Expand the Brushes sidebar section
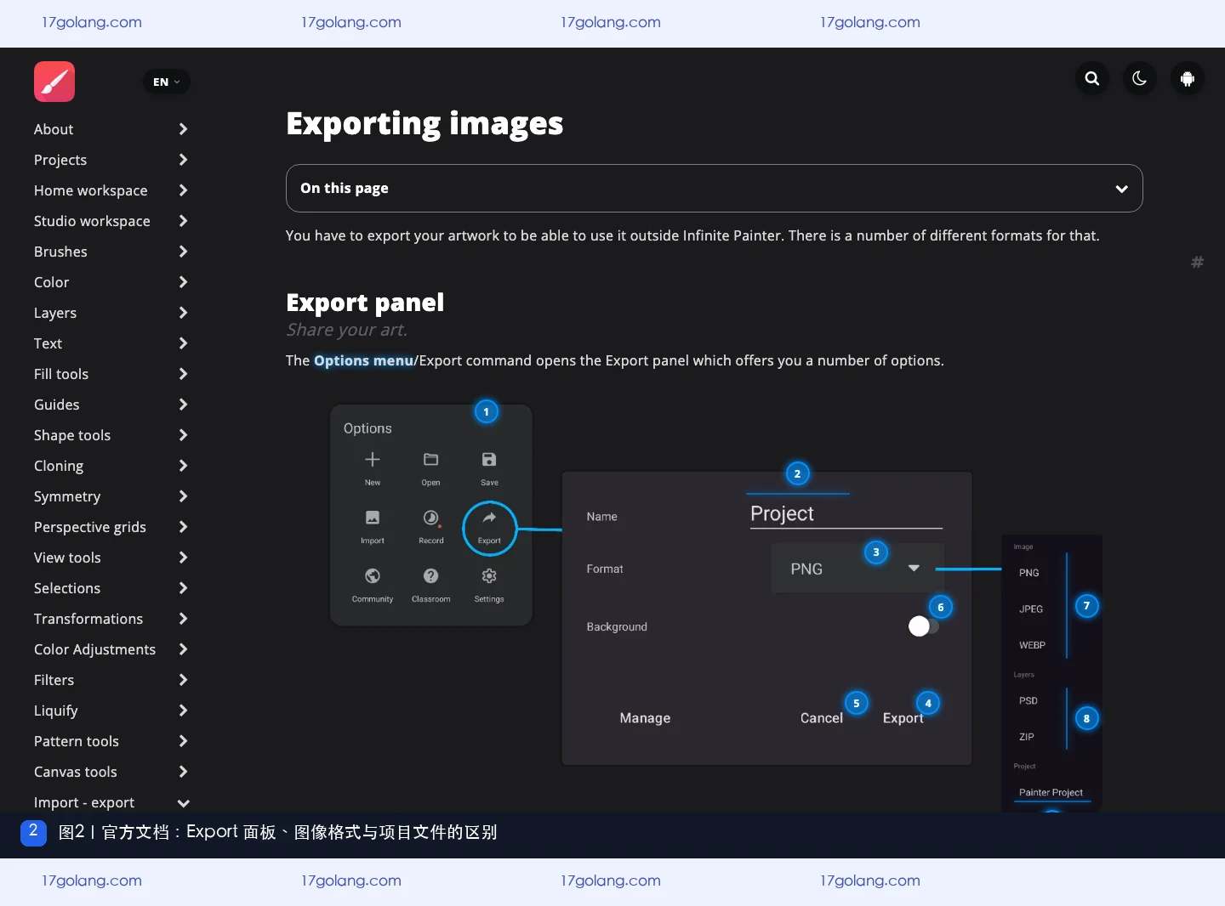The height and width of the screenshot is (906, 1225). [183, 252]
